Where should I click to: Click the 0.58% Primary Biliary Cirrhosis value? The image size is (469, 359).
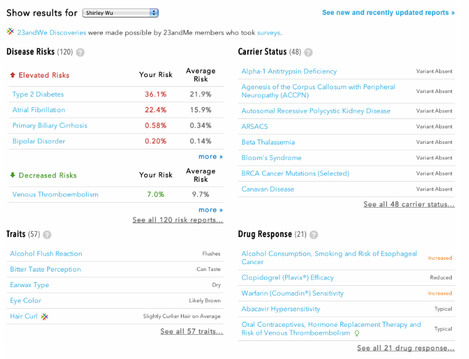[x=156, y=125]
